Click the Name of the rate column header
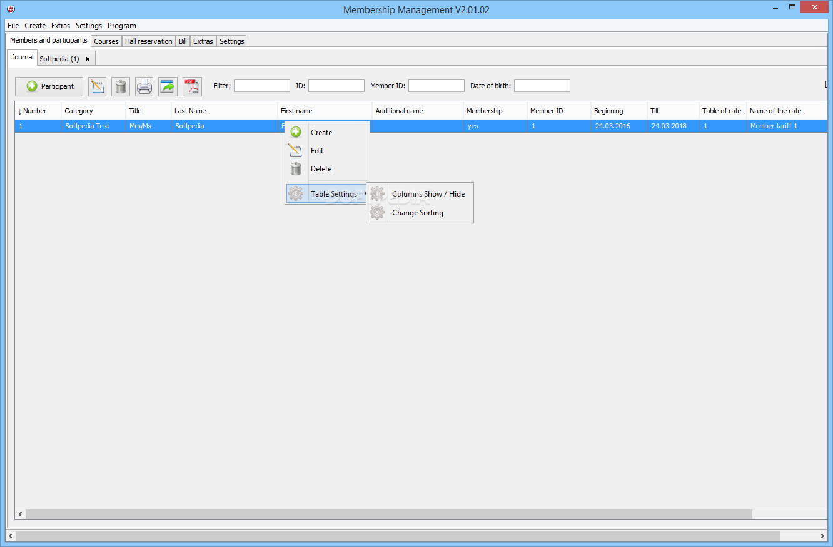833x547 pixels. pos(787,111)
